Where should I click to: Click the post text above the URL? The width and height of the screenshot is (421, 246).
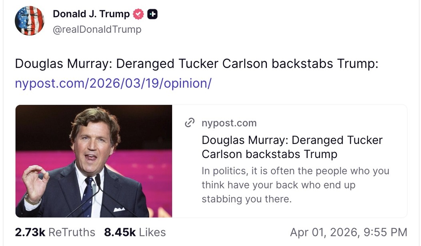(196, 64)
